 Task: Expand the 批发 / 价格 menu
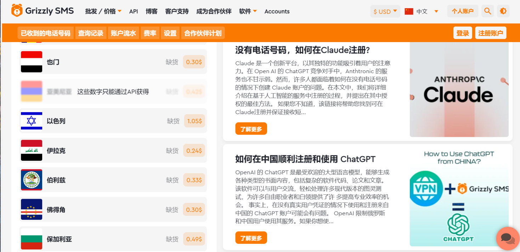[x=103, y=11]
